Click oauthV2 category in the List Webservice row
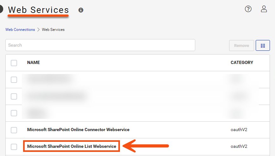The width and height of the screenshot is (275, 156). pos(239,147)
